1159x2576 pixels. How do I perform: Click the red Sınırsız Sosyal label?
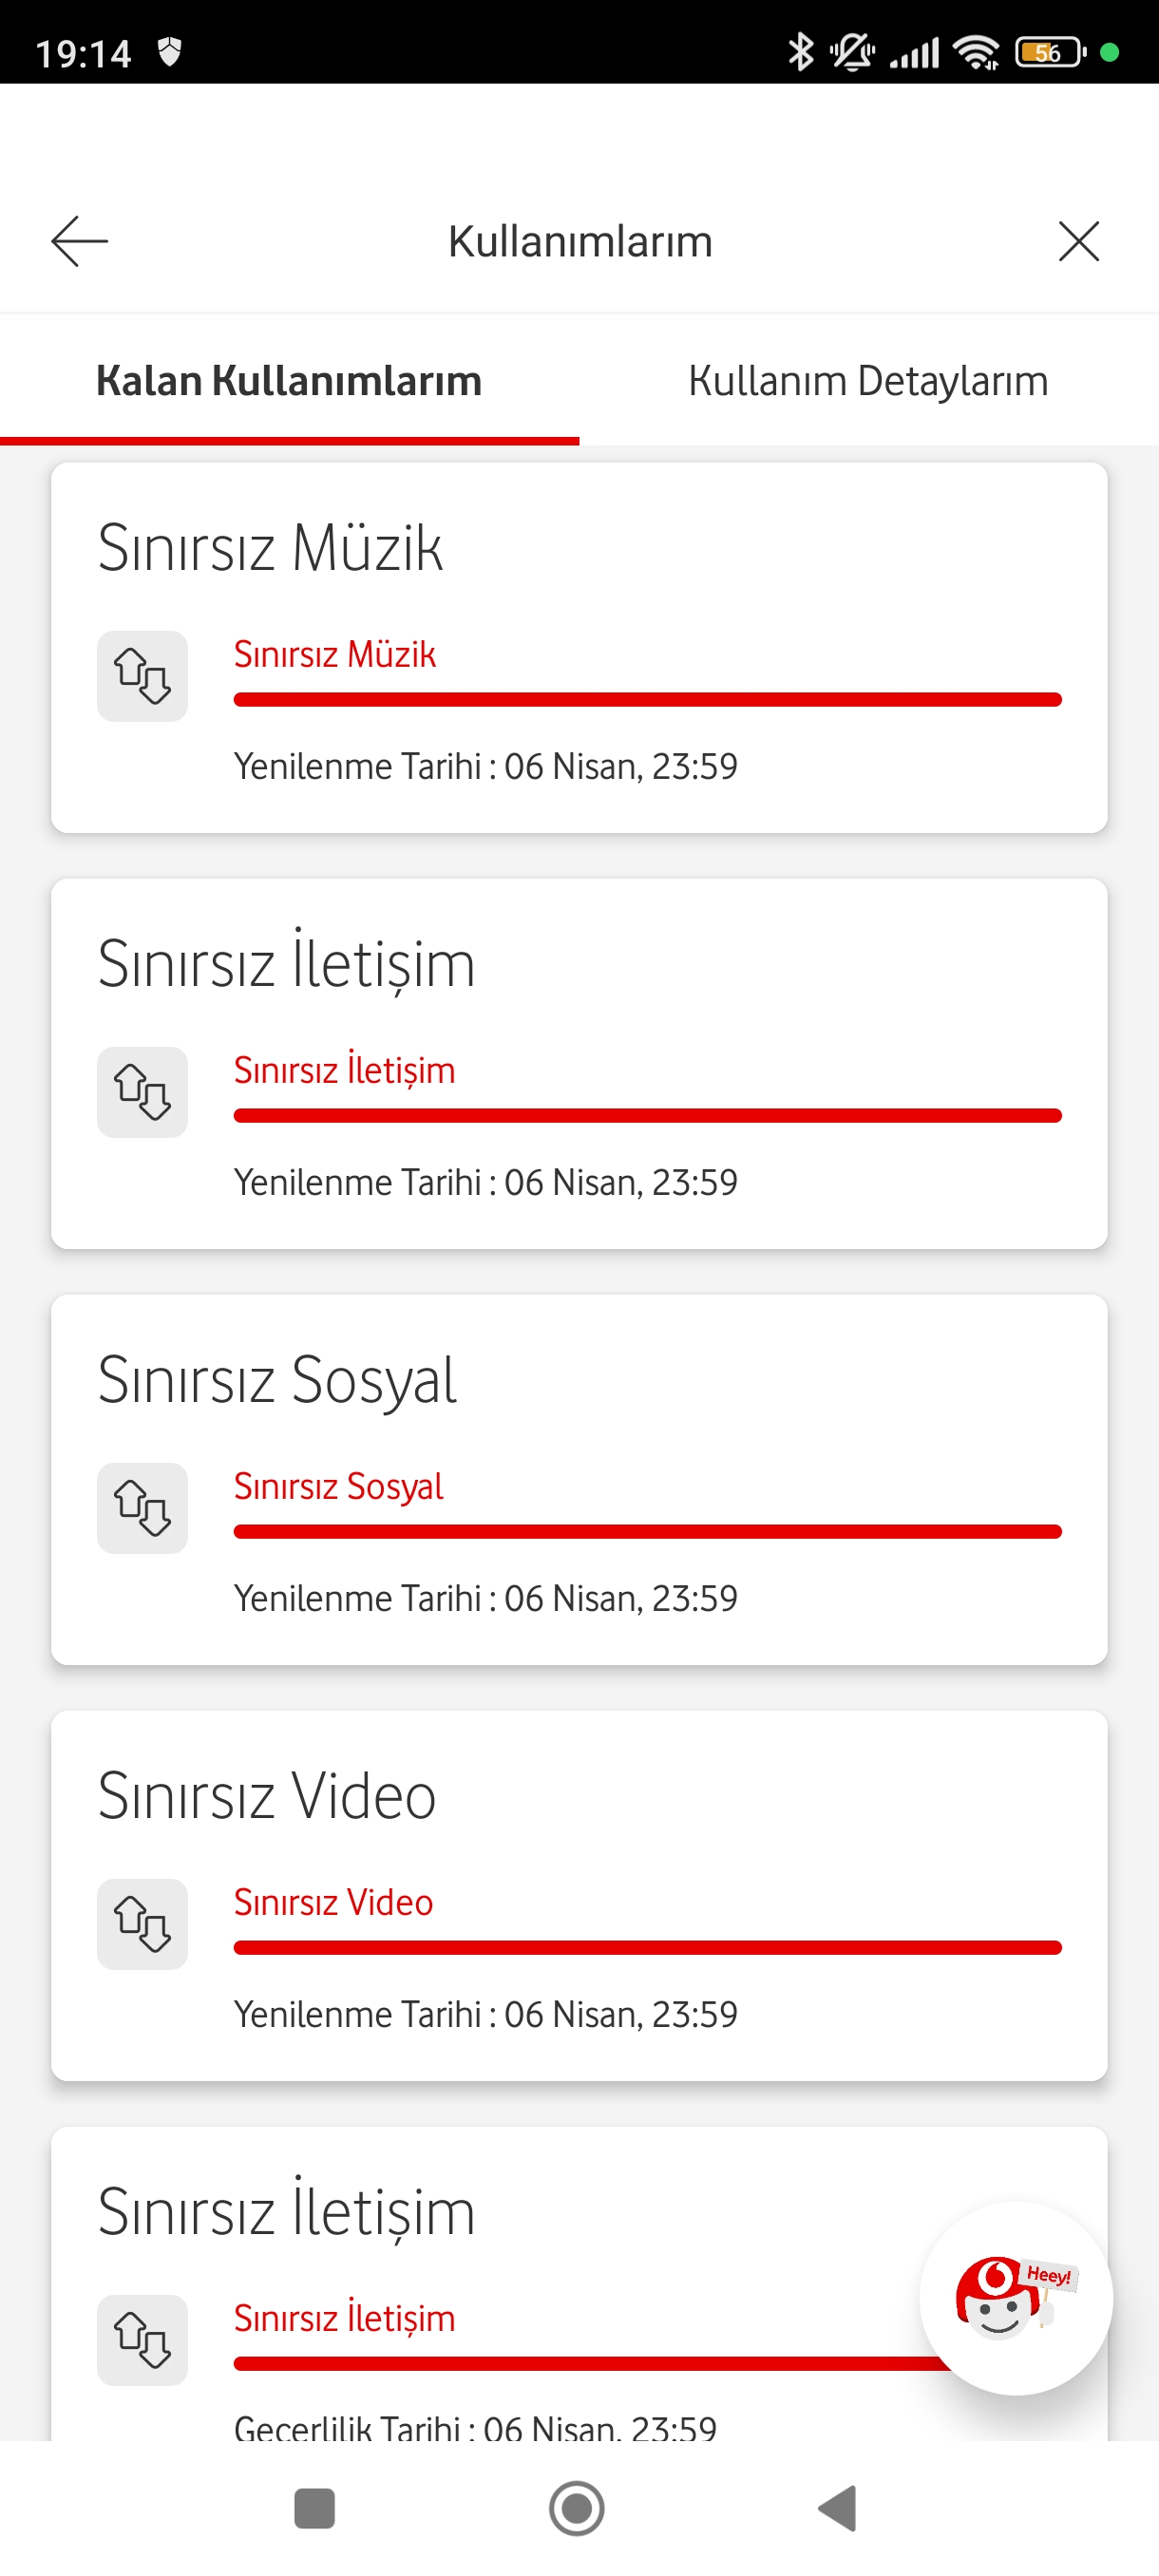pos(338,1486)
